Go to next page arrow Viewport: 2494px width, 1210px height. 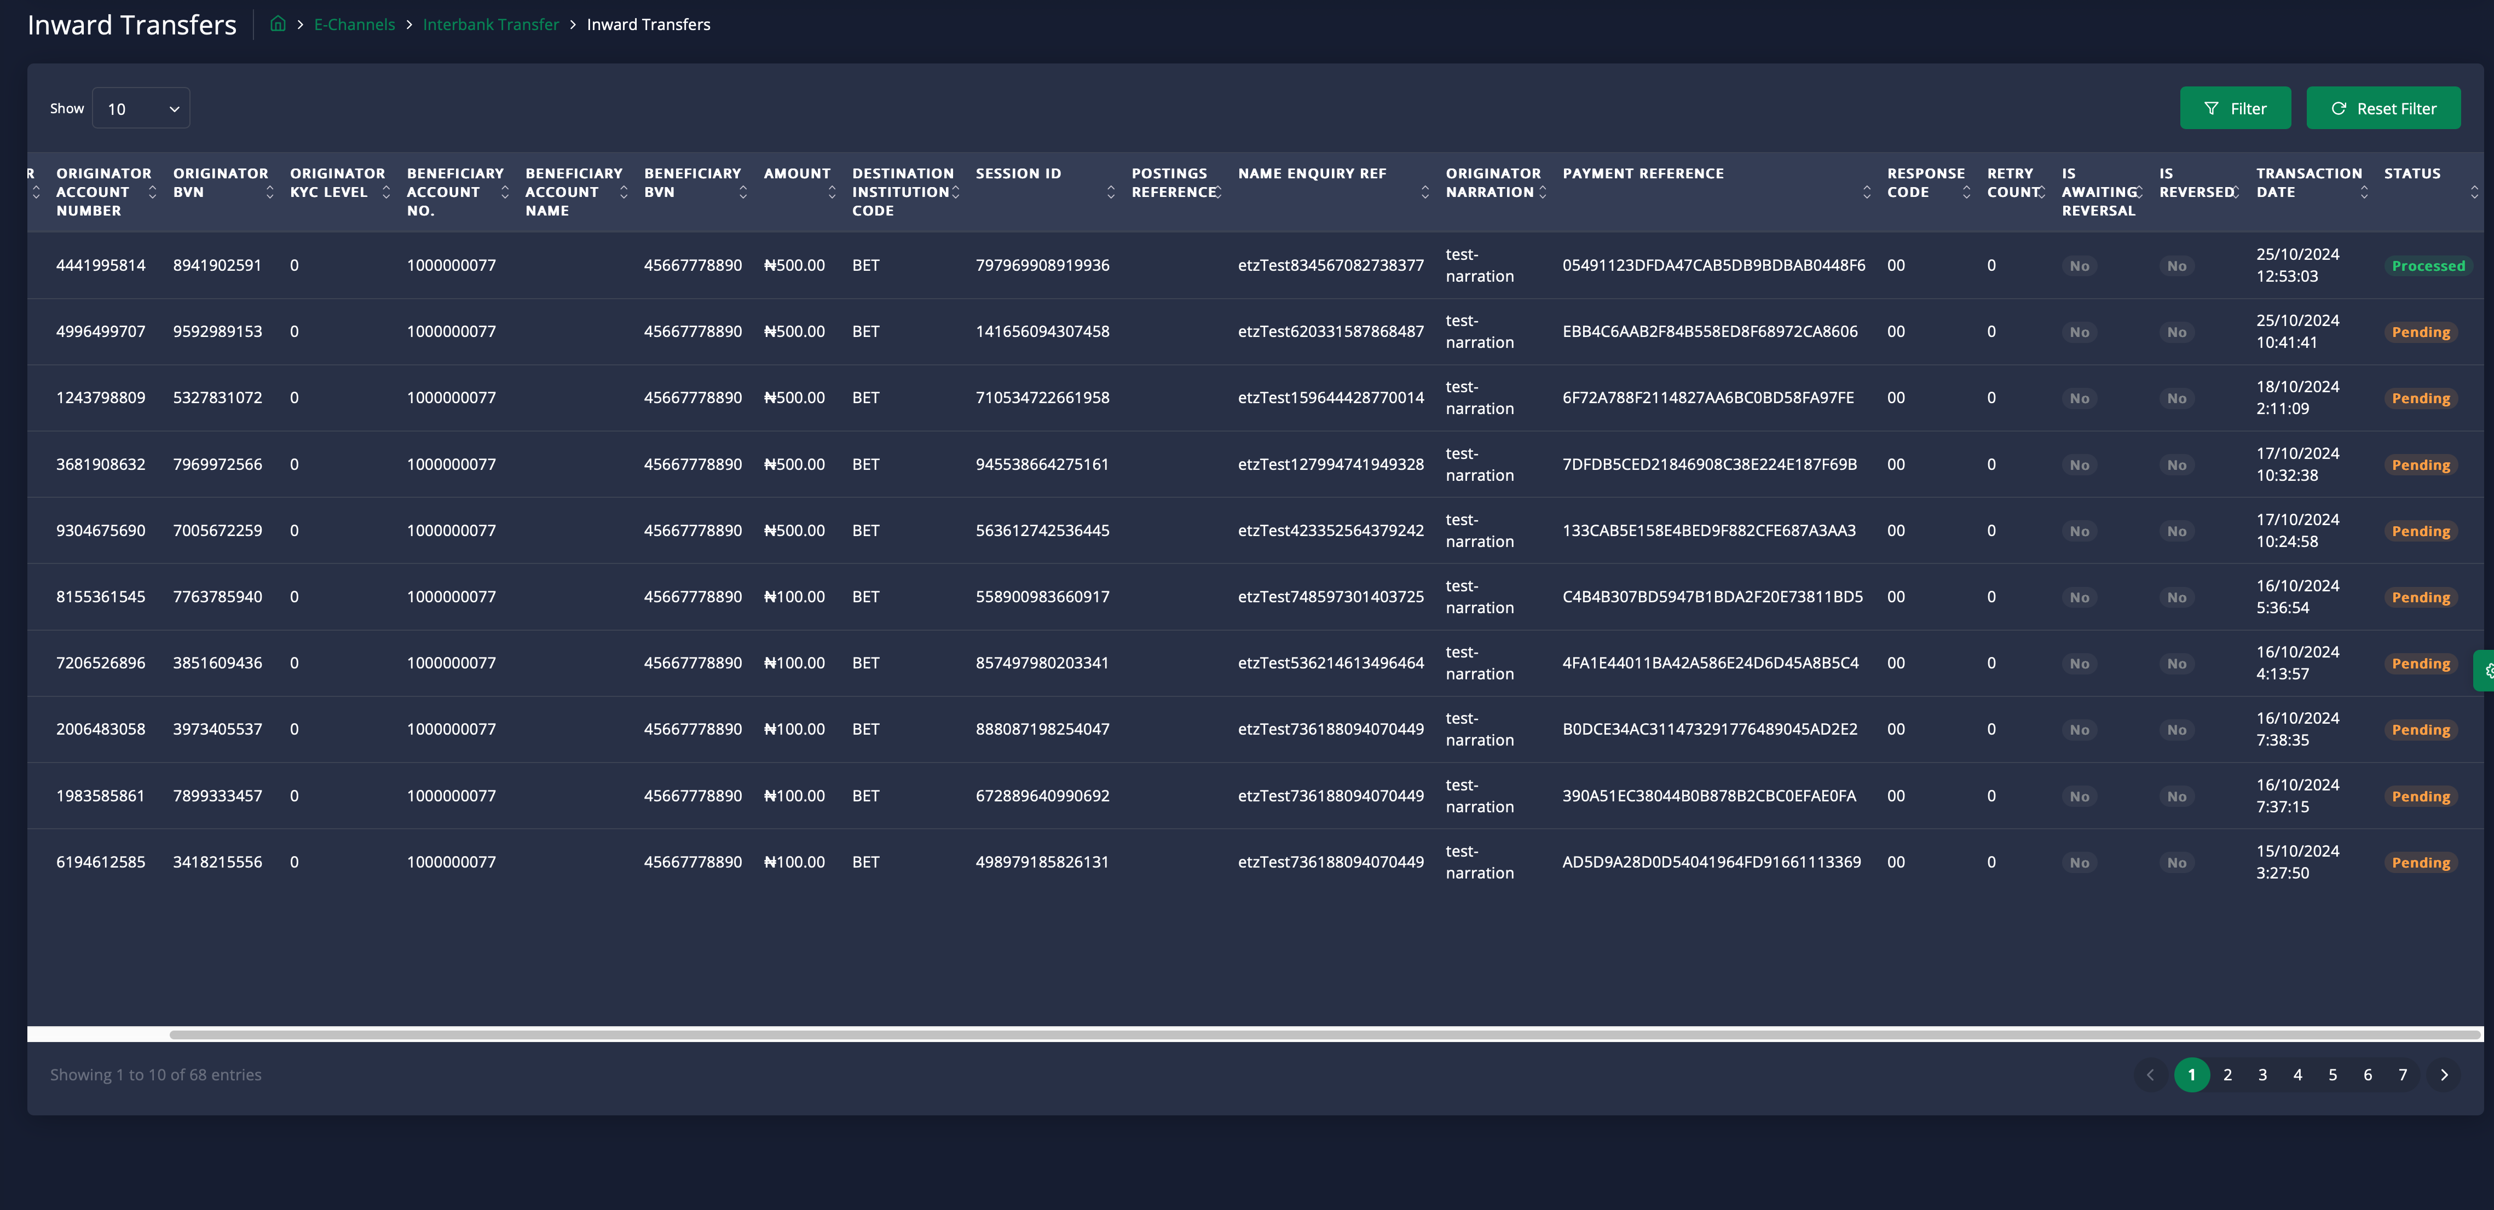[x=2444, y=1074]
